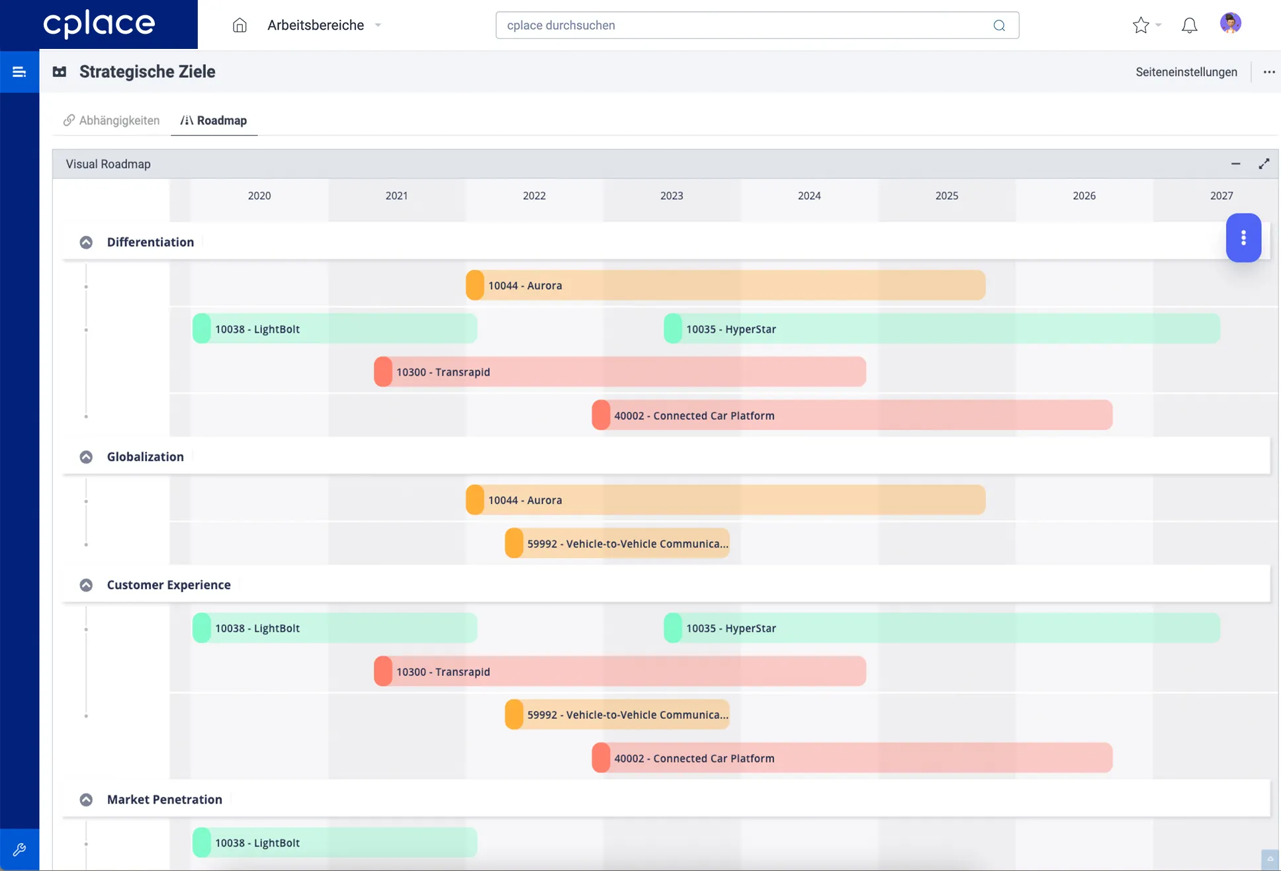Open the floating blue action menu
1281x871 pixels.
click(x=1243, y=238)
